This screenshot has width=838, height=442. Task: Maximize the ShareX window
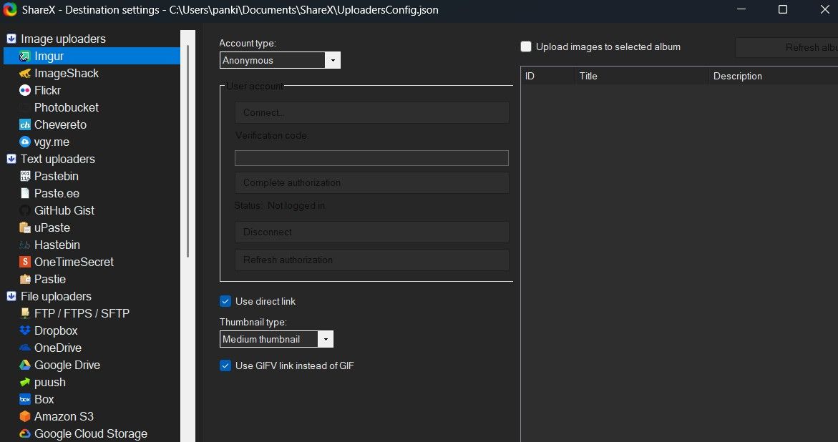point(782,9)
